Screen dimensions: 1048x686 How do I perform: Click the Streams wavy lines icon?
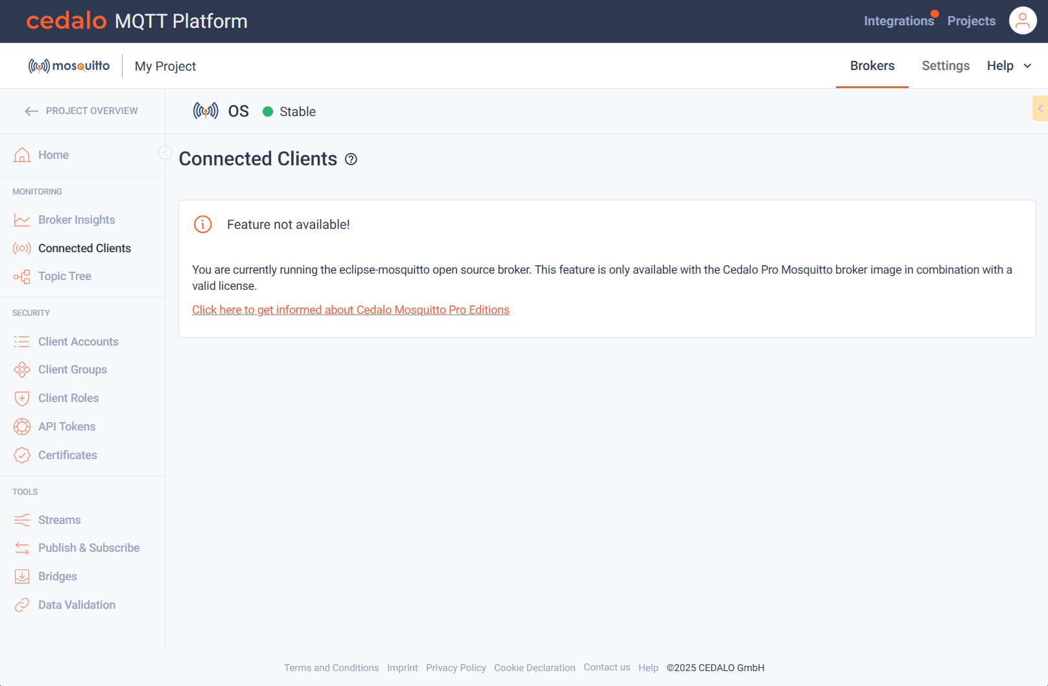[x=22, y=520]
